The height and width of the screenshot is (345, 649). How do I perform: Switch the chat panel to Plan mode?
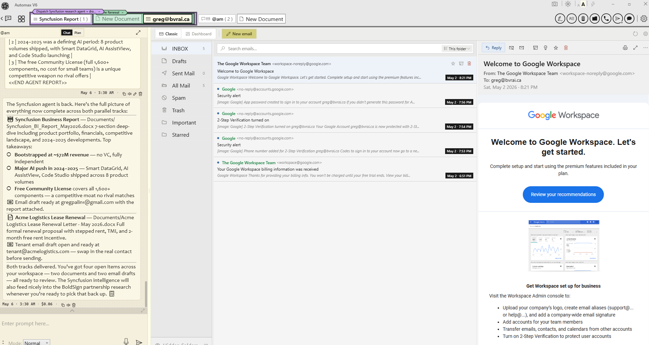pyautogui.click(x=78, y=33)
